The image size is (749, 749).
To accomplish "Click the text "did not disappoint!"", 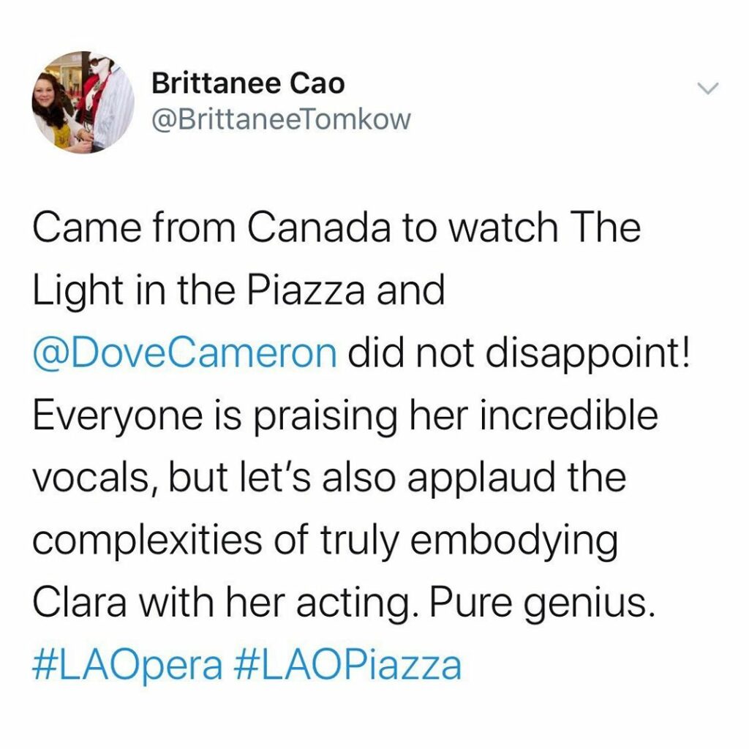I will click(x=519, y=353).
